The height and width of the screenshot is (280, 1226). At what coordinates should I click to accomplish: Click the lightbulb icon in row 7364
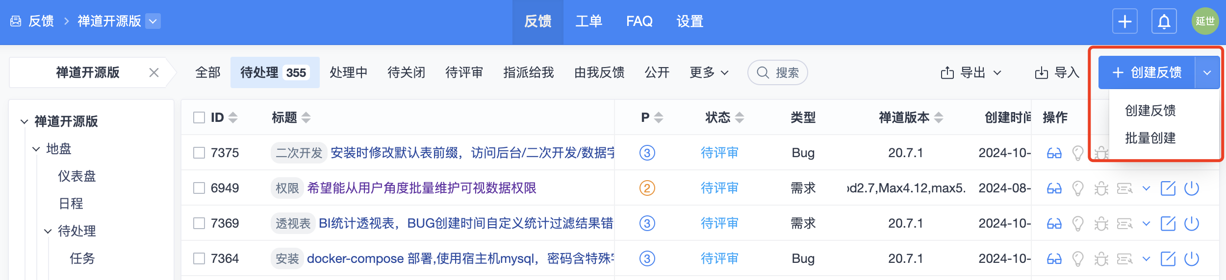(1078, 259)
